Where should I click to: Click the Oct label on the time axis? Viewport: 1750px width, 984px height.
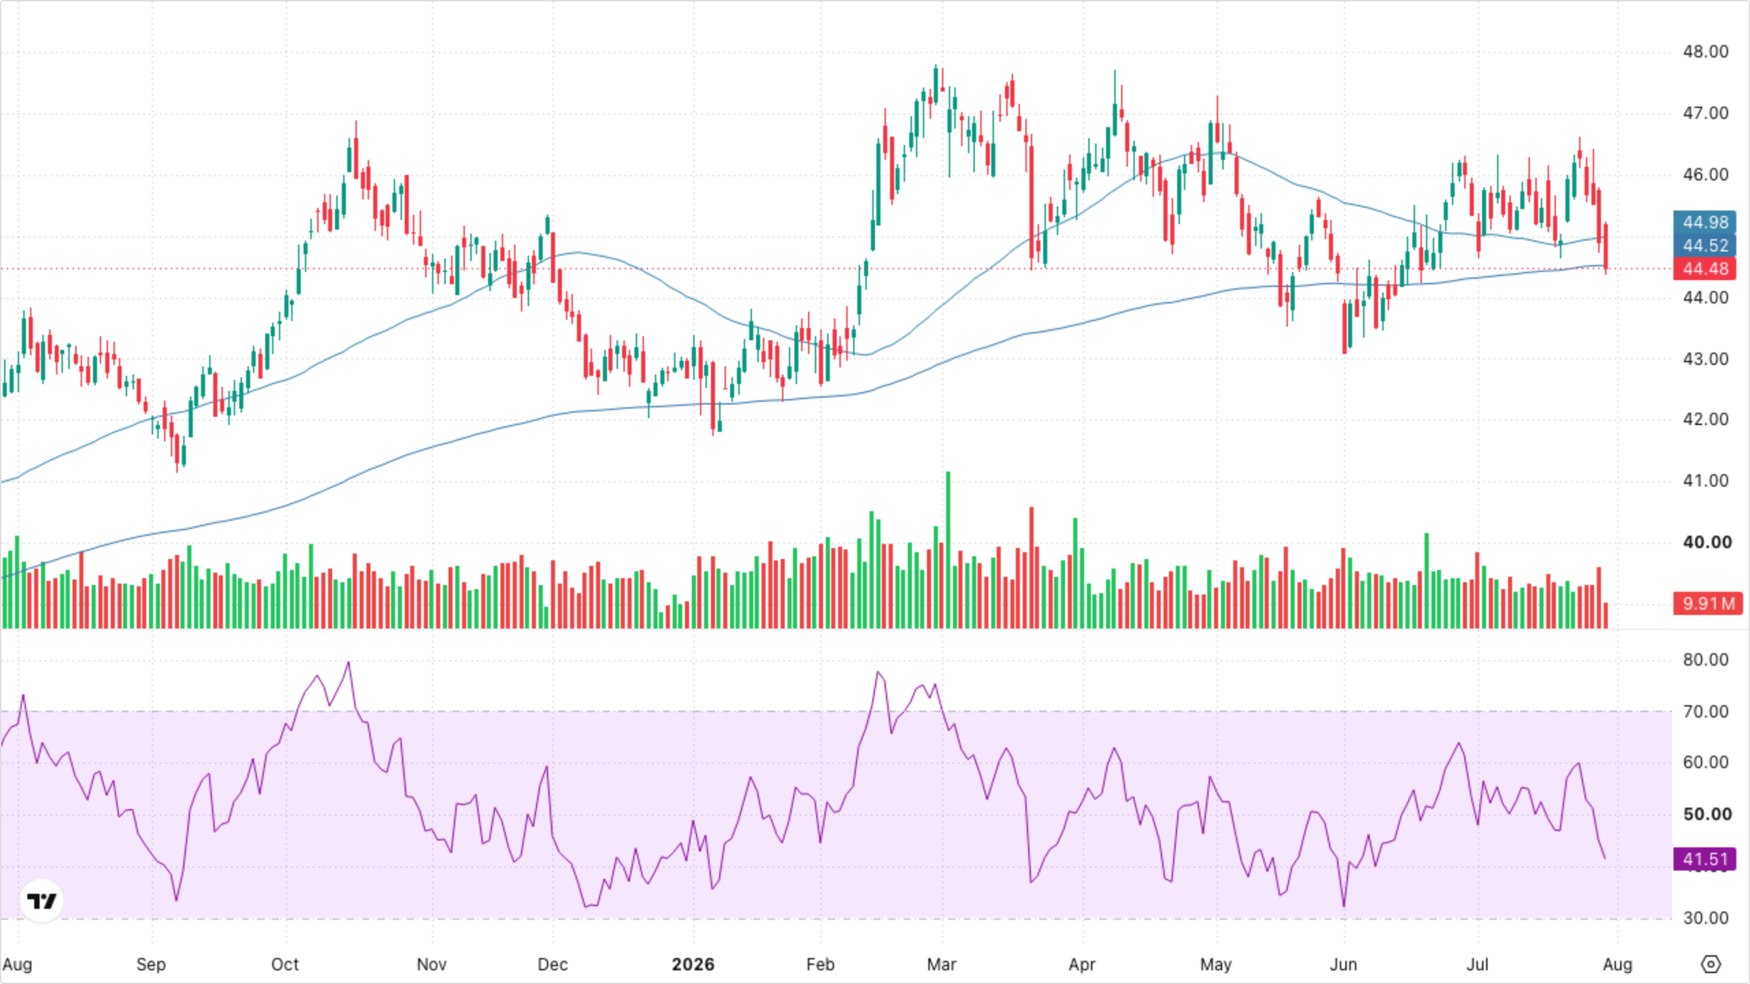pyautogui.click(x=285, y=964)
